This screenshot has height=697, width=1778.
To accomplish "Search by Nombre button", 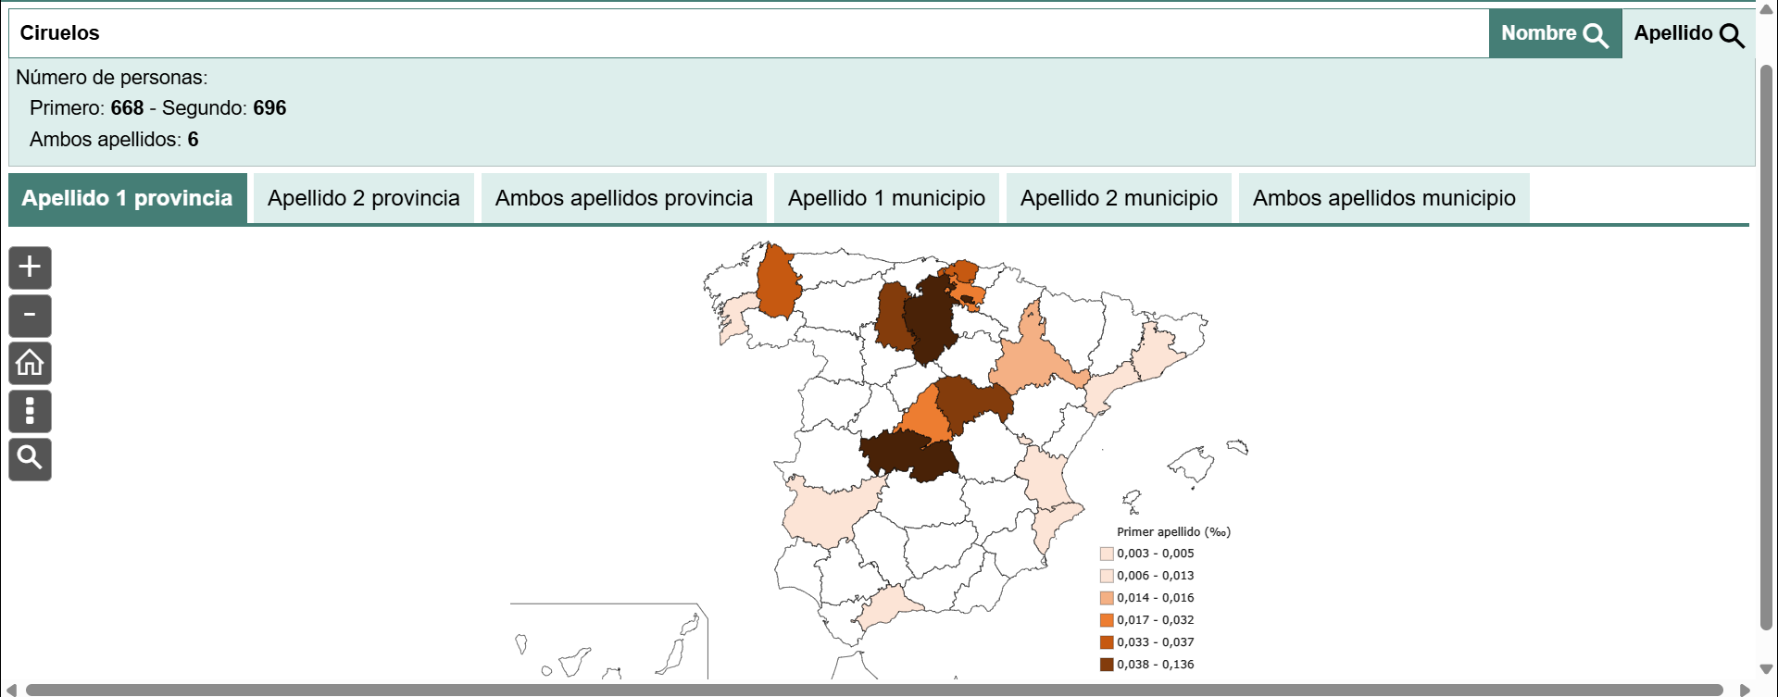I will pos(1555,33).
